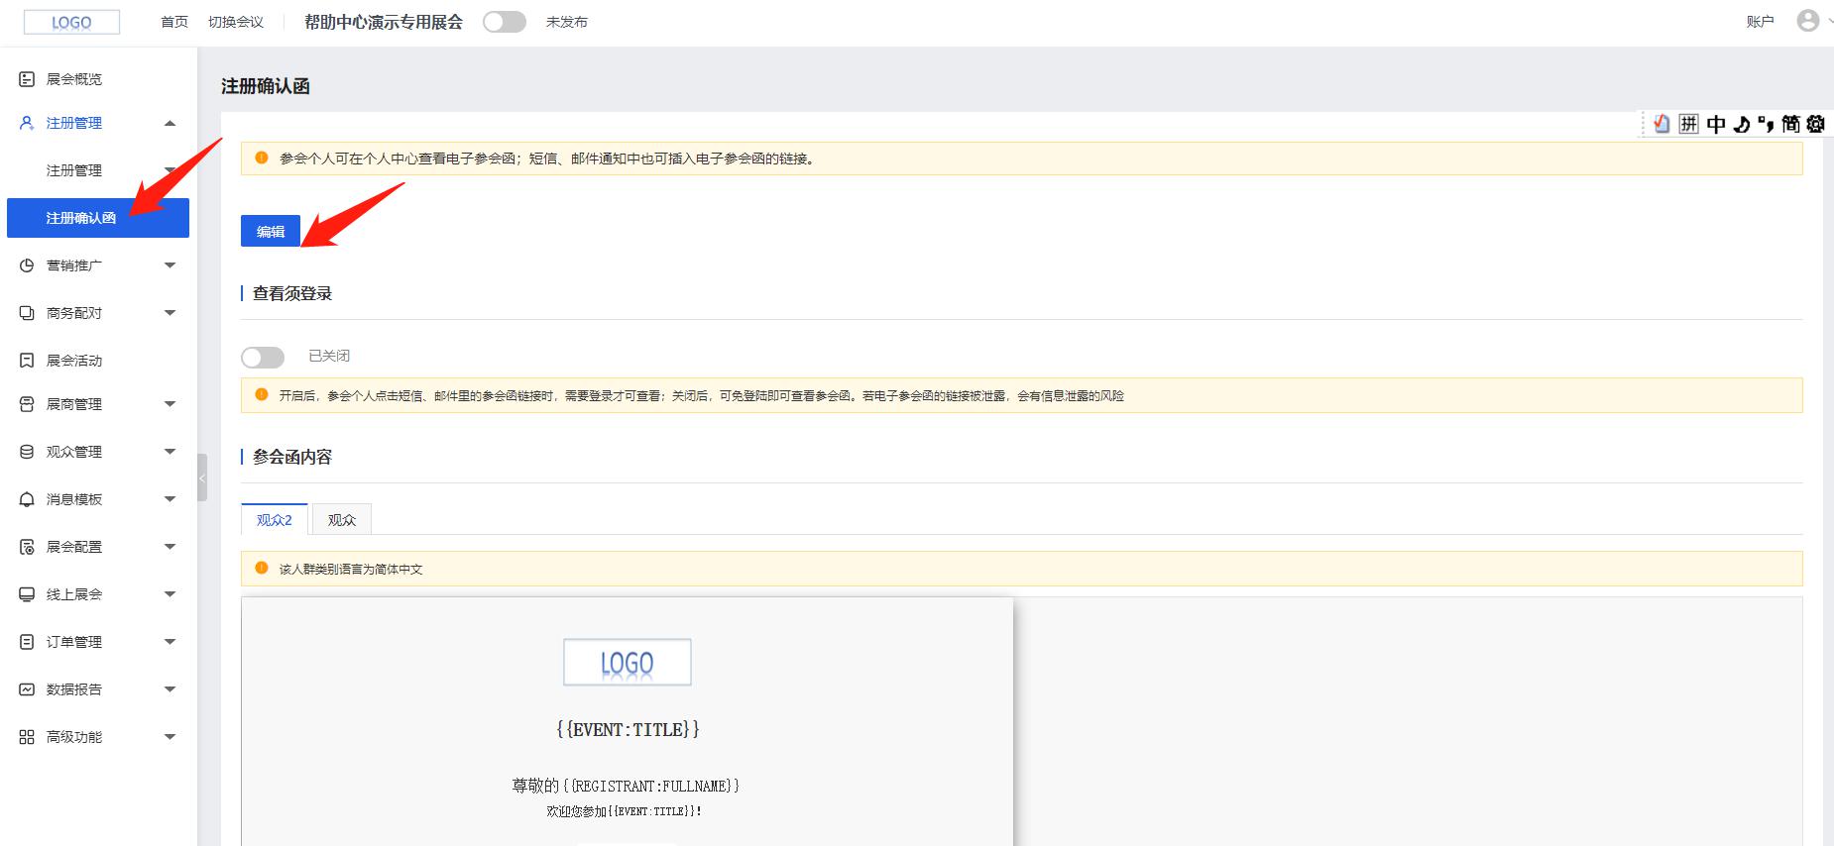Image resolution: width=1834 pixels, height=846 pixels.
Task: Enable the 查看须登录 login-required switch
Action: click(x=263, y=357)
